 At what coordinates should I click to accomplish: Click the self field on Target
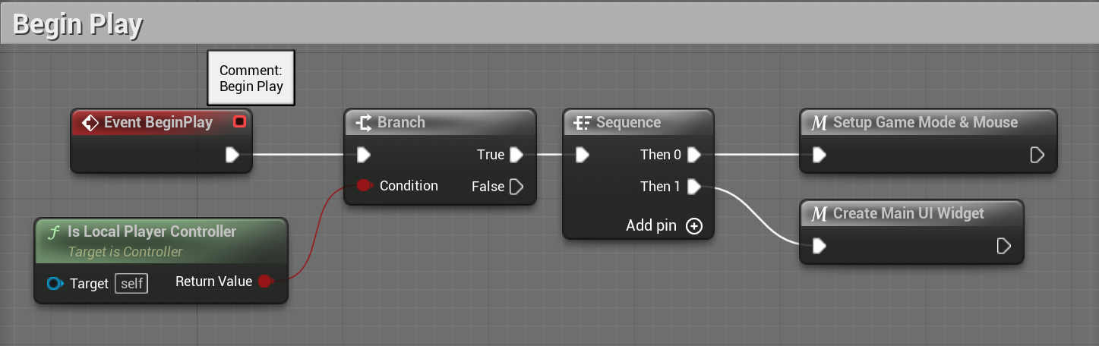(131, 284)
